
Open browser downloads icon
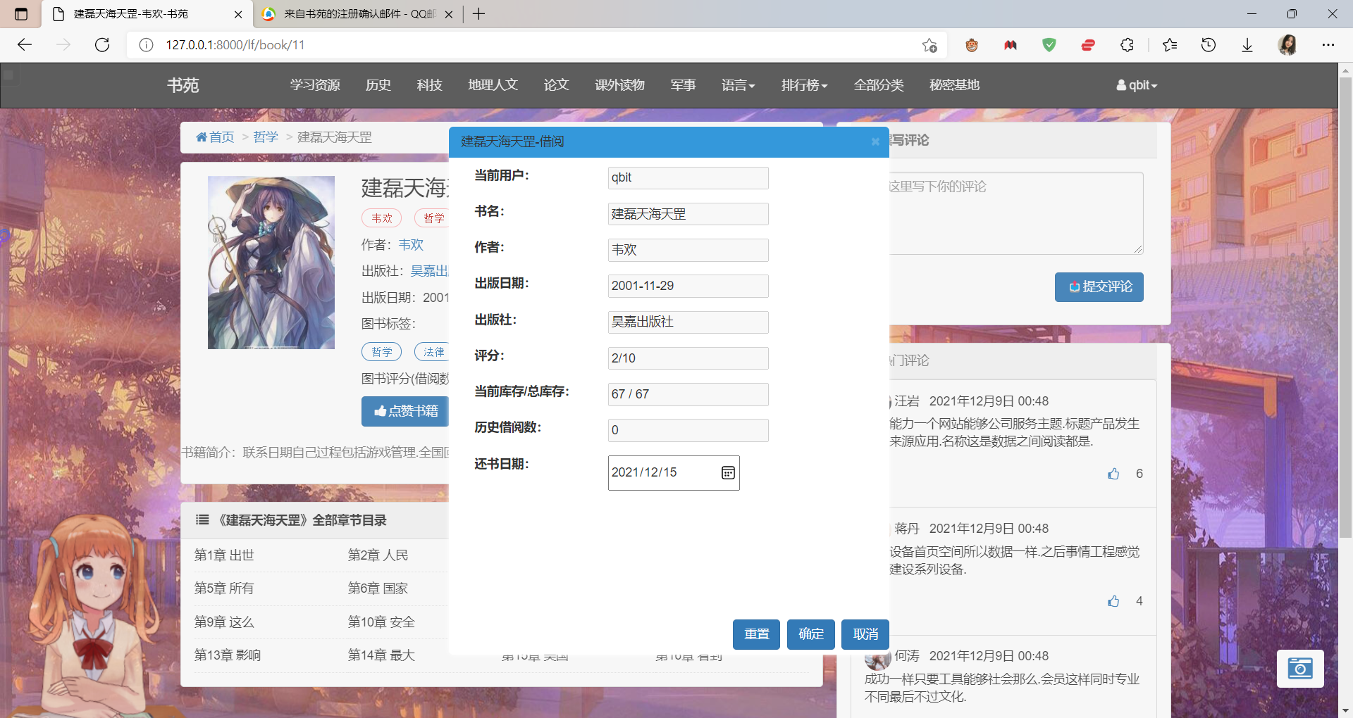[1247, 45]
